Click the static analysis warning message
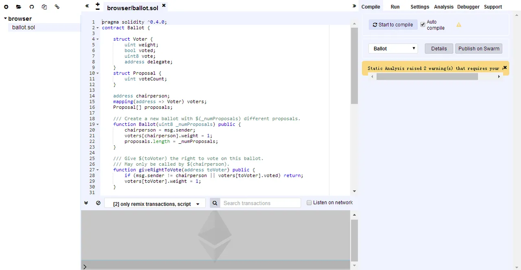The width and height of the screenshot is (521, 270). pyautogui.click(x=433, y=68)
